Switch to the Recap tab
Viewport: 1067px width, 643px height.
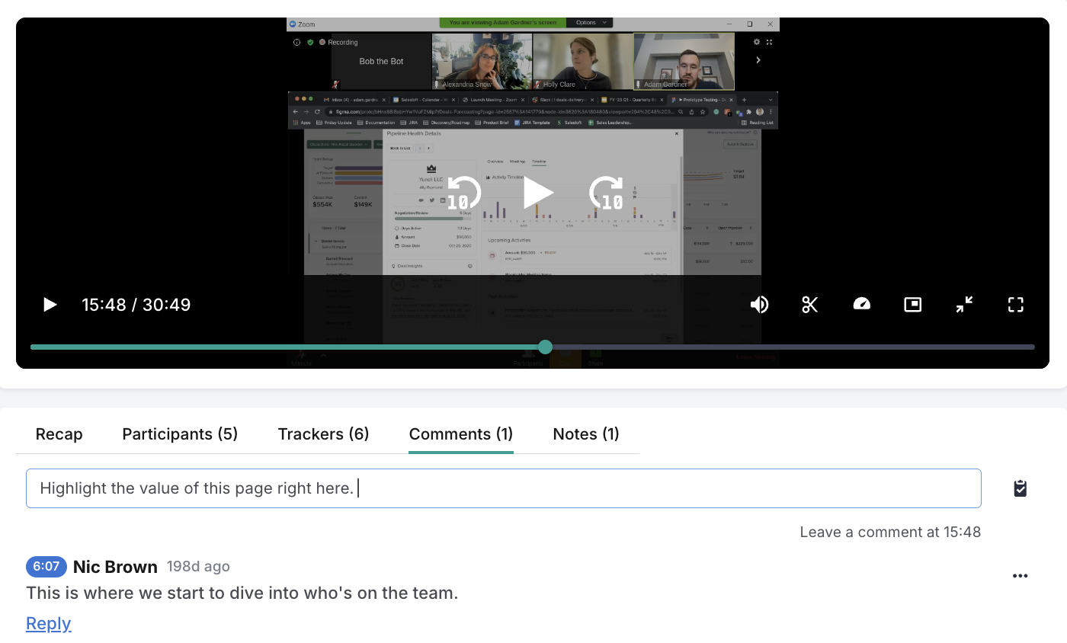(59, 434)
